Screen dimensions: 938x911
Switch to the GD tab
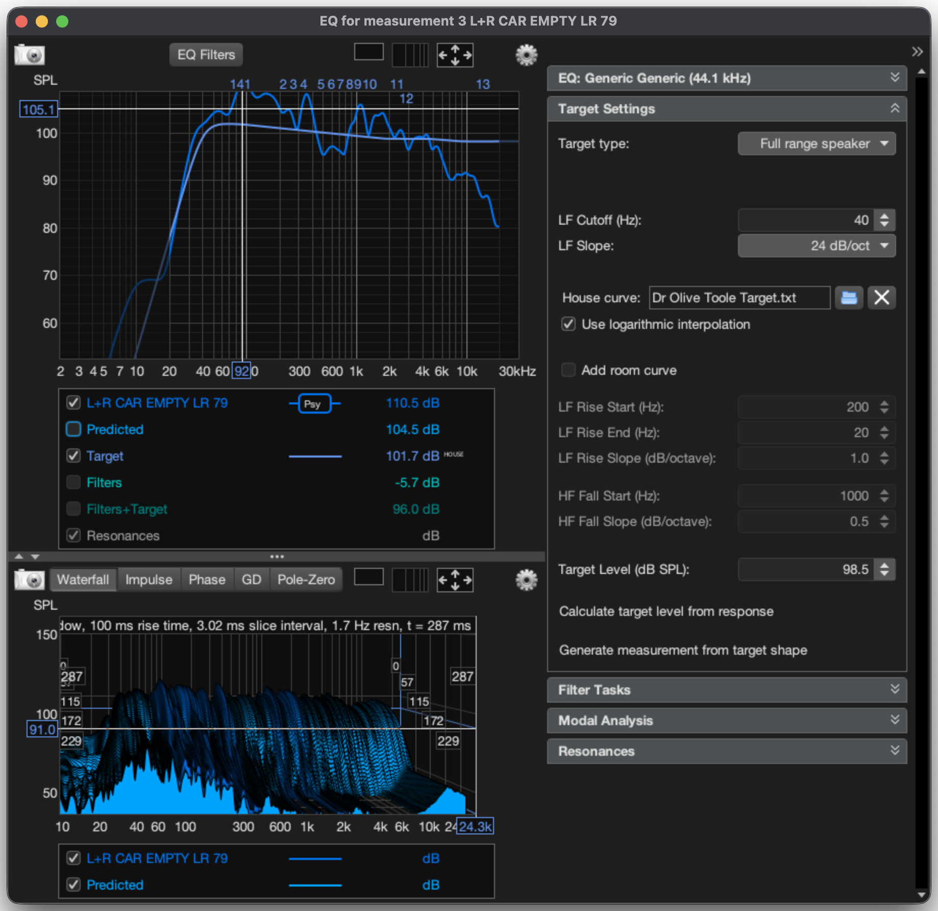click(x=252, y=580)
